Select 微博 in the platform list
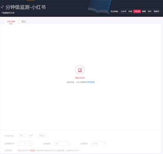 pyautogui.click(x=144, y=11)
